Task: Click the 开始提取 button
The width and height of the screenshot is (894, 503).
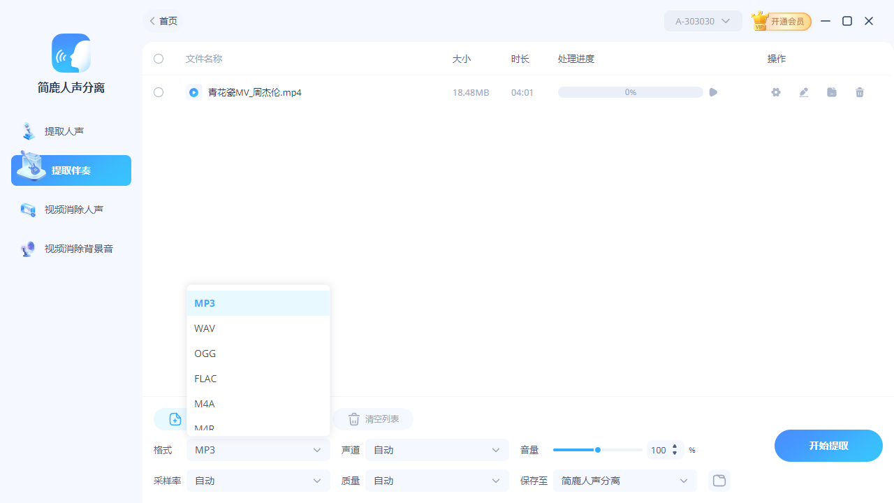Action: click(x=828, y=445)
